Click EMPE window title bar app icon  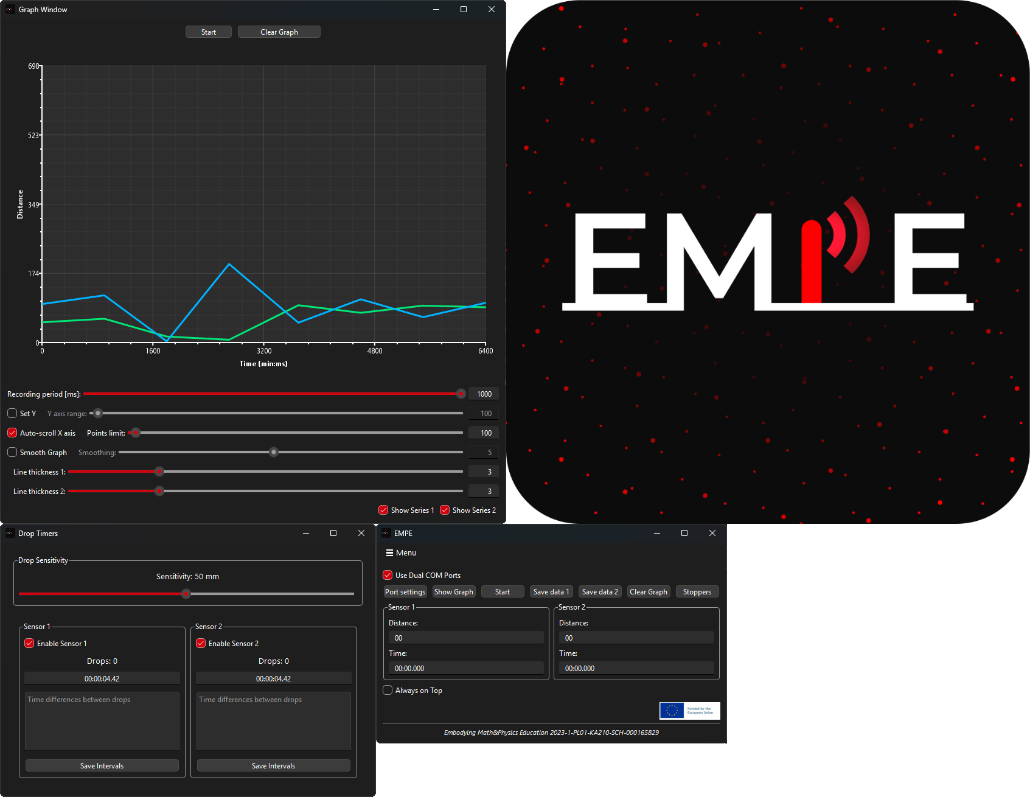pos(386,533)
